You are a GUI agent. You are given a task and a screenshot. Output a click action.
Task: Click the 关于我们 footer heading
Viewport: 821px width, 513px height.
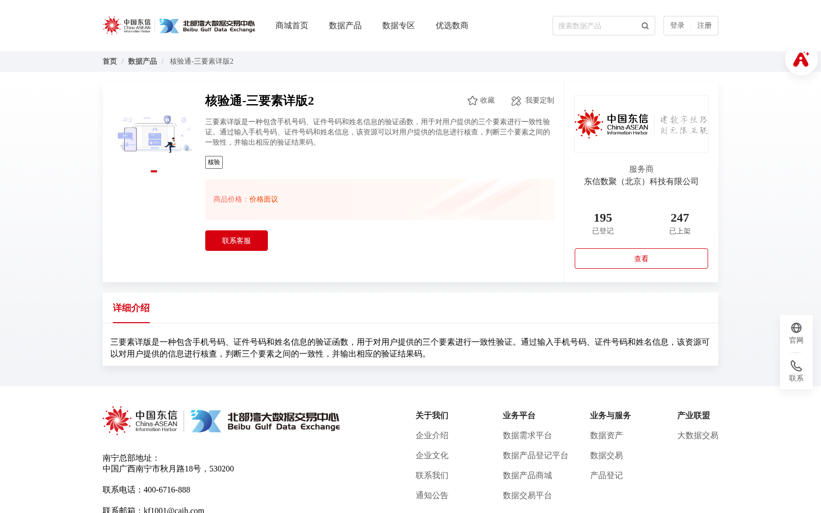click(x=432, y=416)
